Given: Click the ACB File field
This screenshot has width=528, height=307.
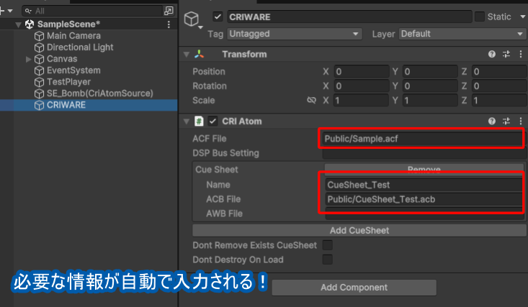Looking at the screenshot, I should coord(424,199).
